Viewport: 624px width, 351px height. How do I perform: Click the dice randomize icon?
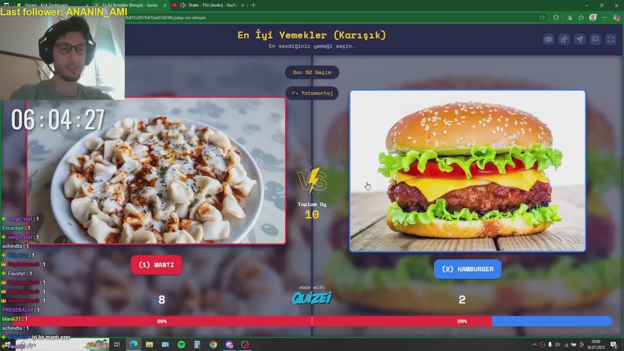pos(564,39)
